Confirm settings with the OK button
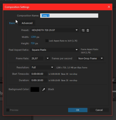This screenshot has width=116, height=120. pyautogui.click(x=78, y=110)
